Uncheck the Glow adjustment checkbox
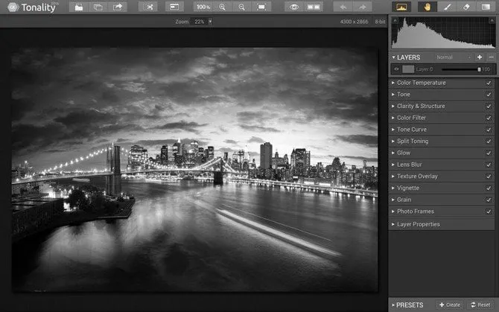 tap(489, 153)
